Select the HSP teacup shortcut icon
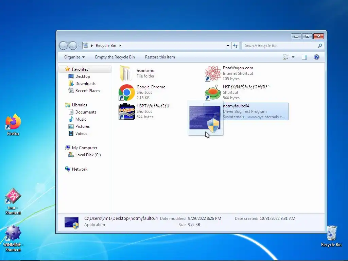The image size is (348, 261). (x=213, y=92)
